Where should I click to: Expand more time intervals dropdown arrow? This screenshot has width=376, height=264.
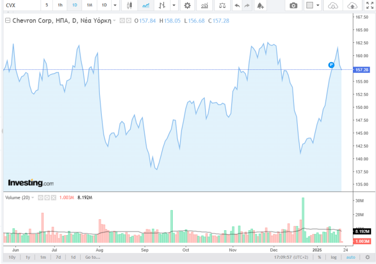pos(115,5)
